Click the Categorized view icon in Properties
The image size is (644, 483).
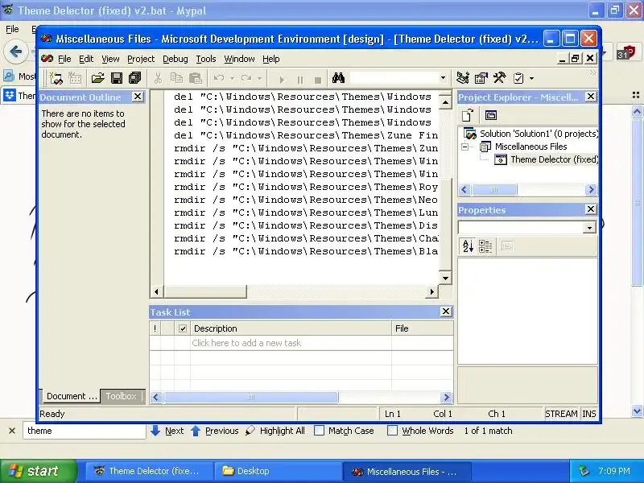[x=485, y=246]
